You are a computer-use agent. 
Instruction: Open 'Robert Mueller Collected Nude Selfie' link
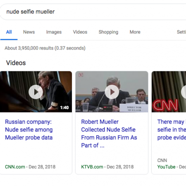coord(109,134)
